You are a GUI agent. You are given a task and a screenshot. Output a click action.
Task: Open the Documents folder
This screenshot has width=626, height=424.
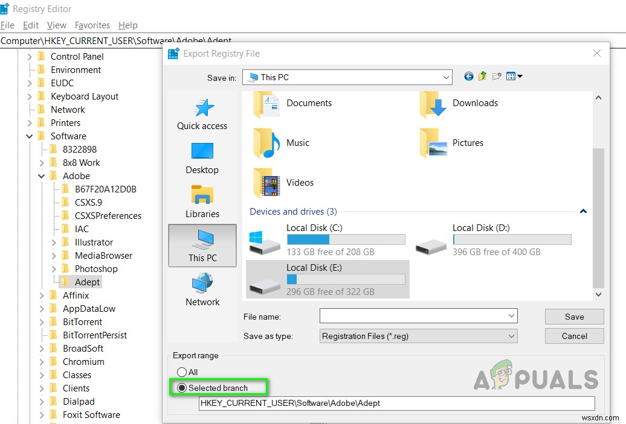tap(309, 103)
